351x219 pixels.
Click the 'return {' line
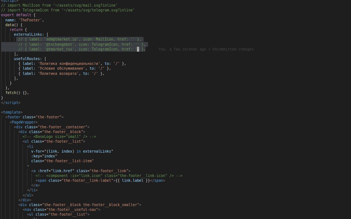(18, 30)
